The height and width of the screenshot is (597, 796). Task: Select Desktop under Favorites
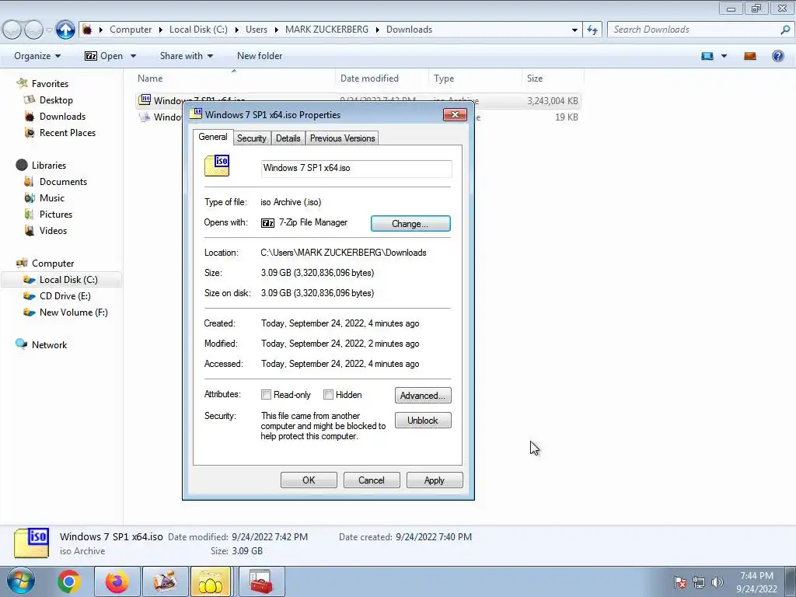click(56, 100)
